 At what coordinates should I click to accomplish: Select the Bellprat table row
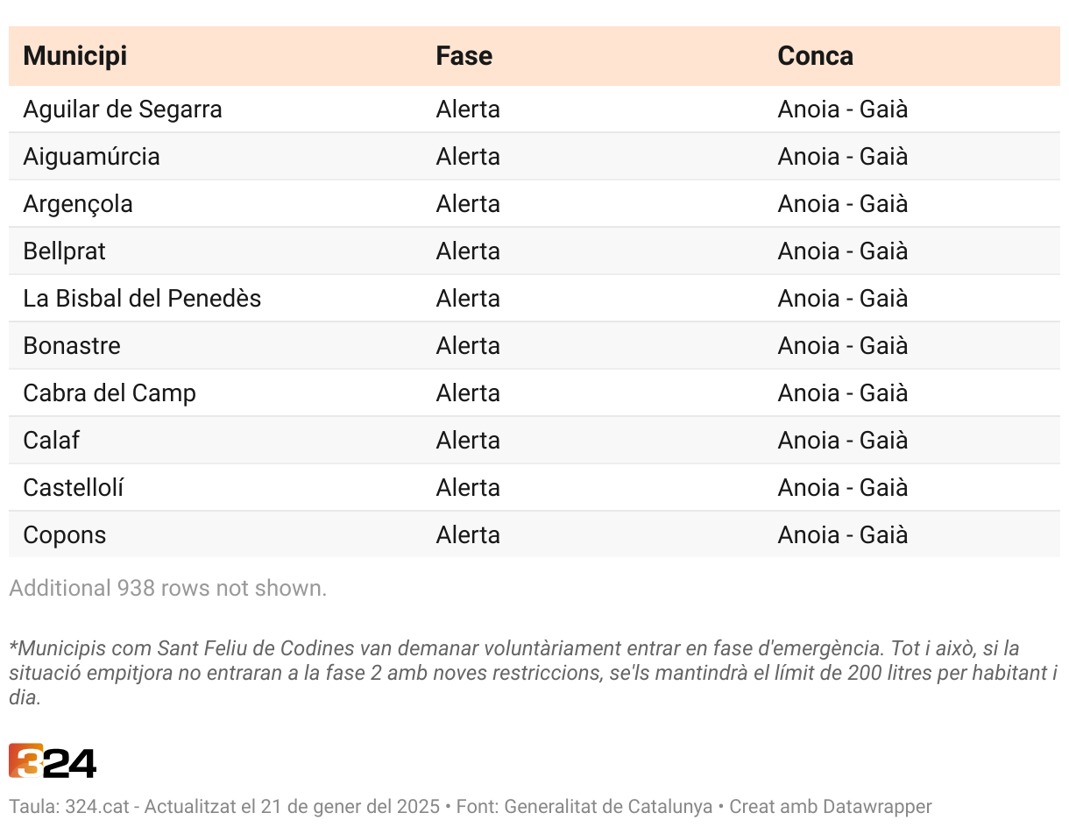pyautogui.click(x=534, y=251)
